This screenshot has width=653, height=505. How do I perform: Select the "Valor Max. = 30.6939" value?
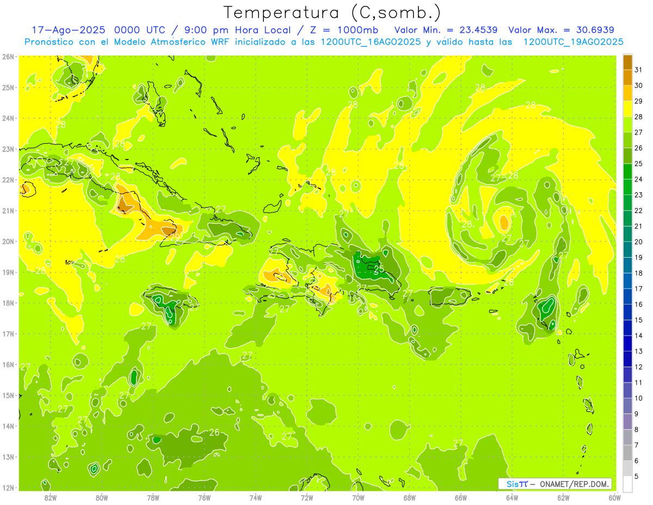point(560,30)
